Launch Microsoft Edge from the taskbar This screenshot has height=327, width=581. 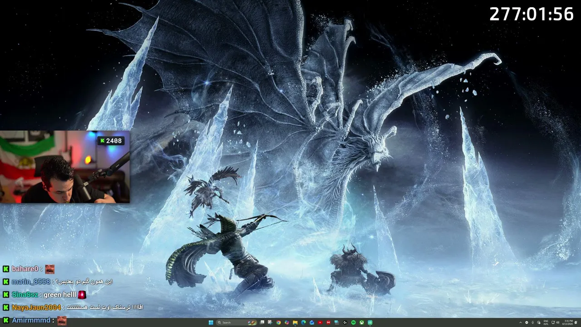tap(304, 322)
